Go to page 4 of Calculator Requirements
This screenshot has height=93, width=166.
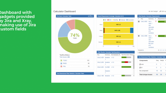click(x=164, y=50)
